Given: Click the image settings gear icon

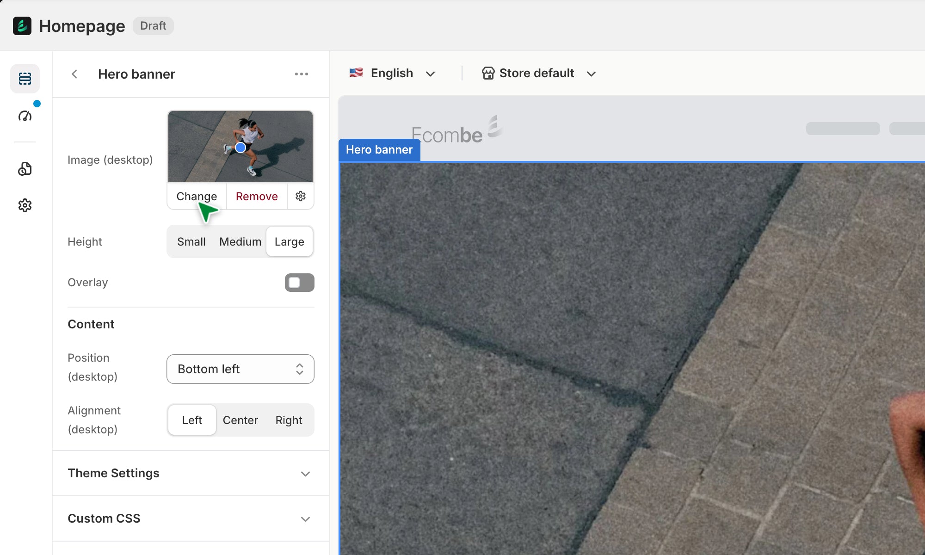Looking at the screenshot, I should pos(301,196).
